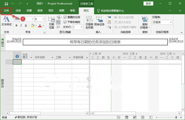
Task: Click 显示为标注 option
Action: (123, 22)
